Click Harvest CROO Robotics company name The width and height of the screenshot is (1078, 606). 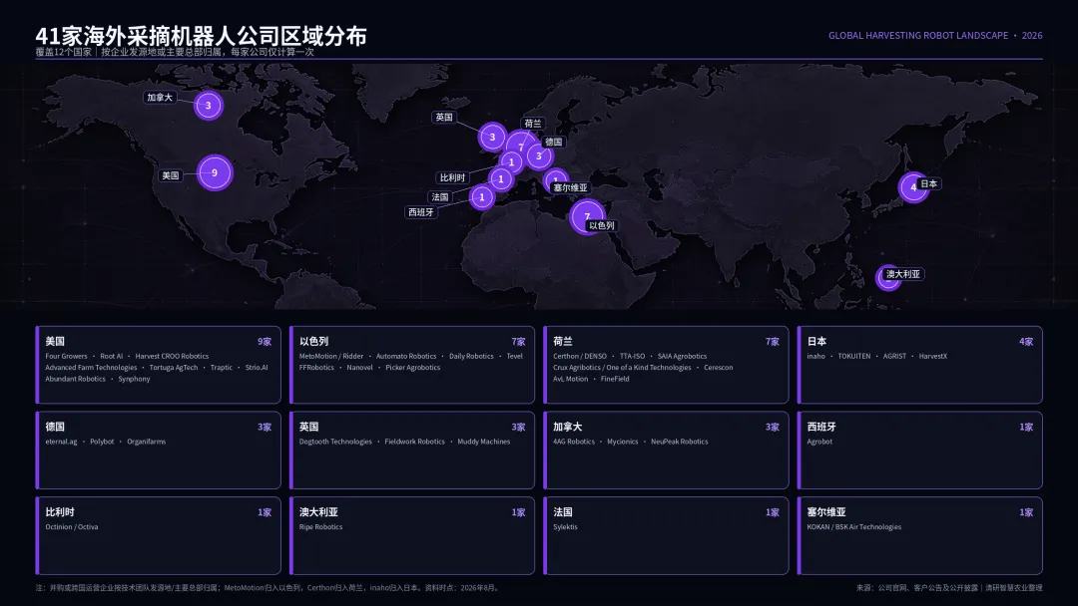[172, 356]
